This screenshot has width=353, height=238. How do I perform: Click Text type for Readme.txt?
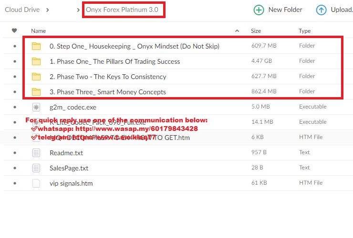(x=304, y=152)
